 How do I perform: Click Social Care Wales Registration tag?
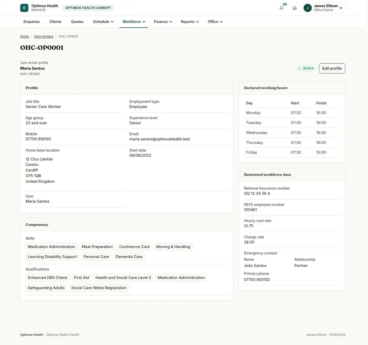pos(99,288)
